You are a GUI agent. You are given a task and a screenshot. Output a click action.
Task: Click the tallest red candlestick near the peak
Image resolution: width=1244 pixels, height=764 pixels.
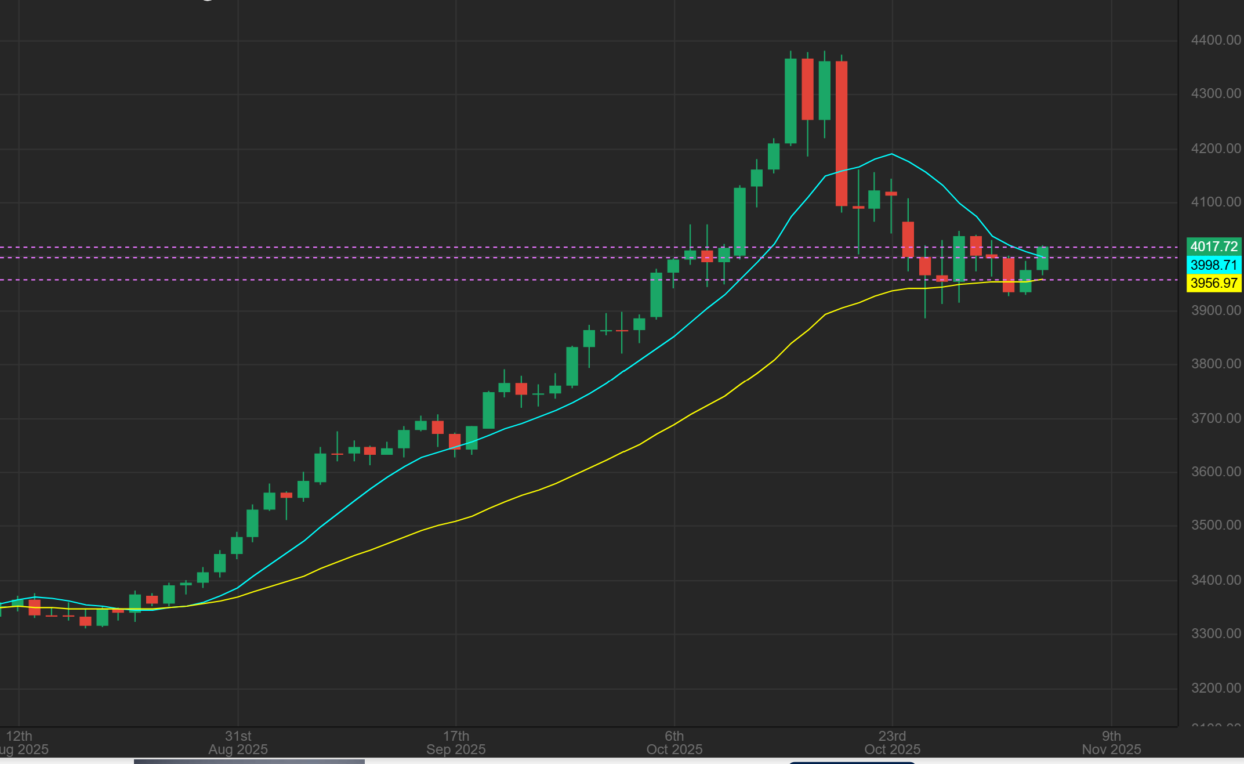tap(841, 133)
